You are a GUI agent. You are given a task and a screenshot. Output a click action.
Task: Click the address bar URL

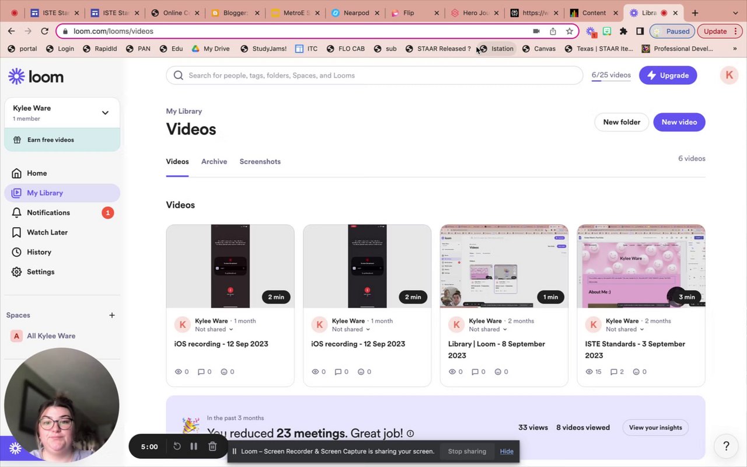pyautogui.click(x=113, y=31)
